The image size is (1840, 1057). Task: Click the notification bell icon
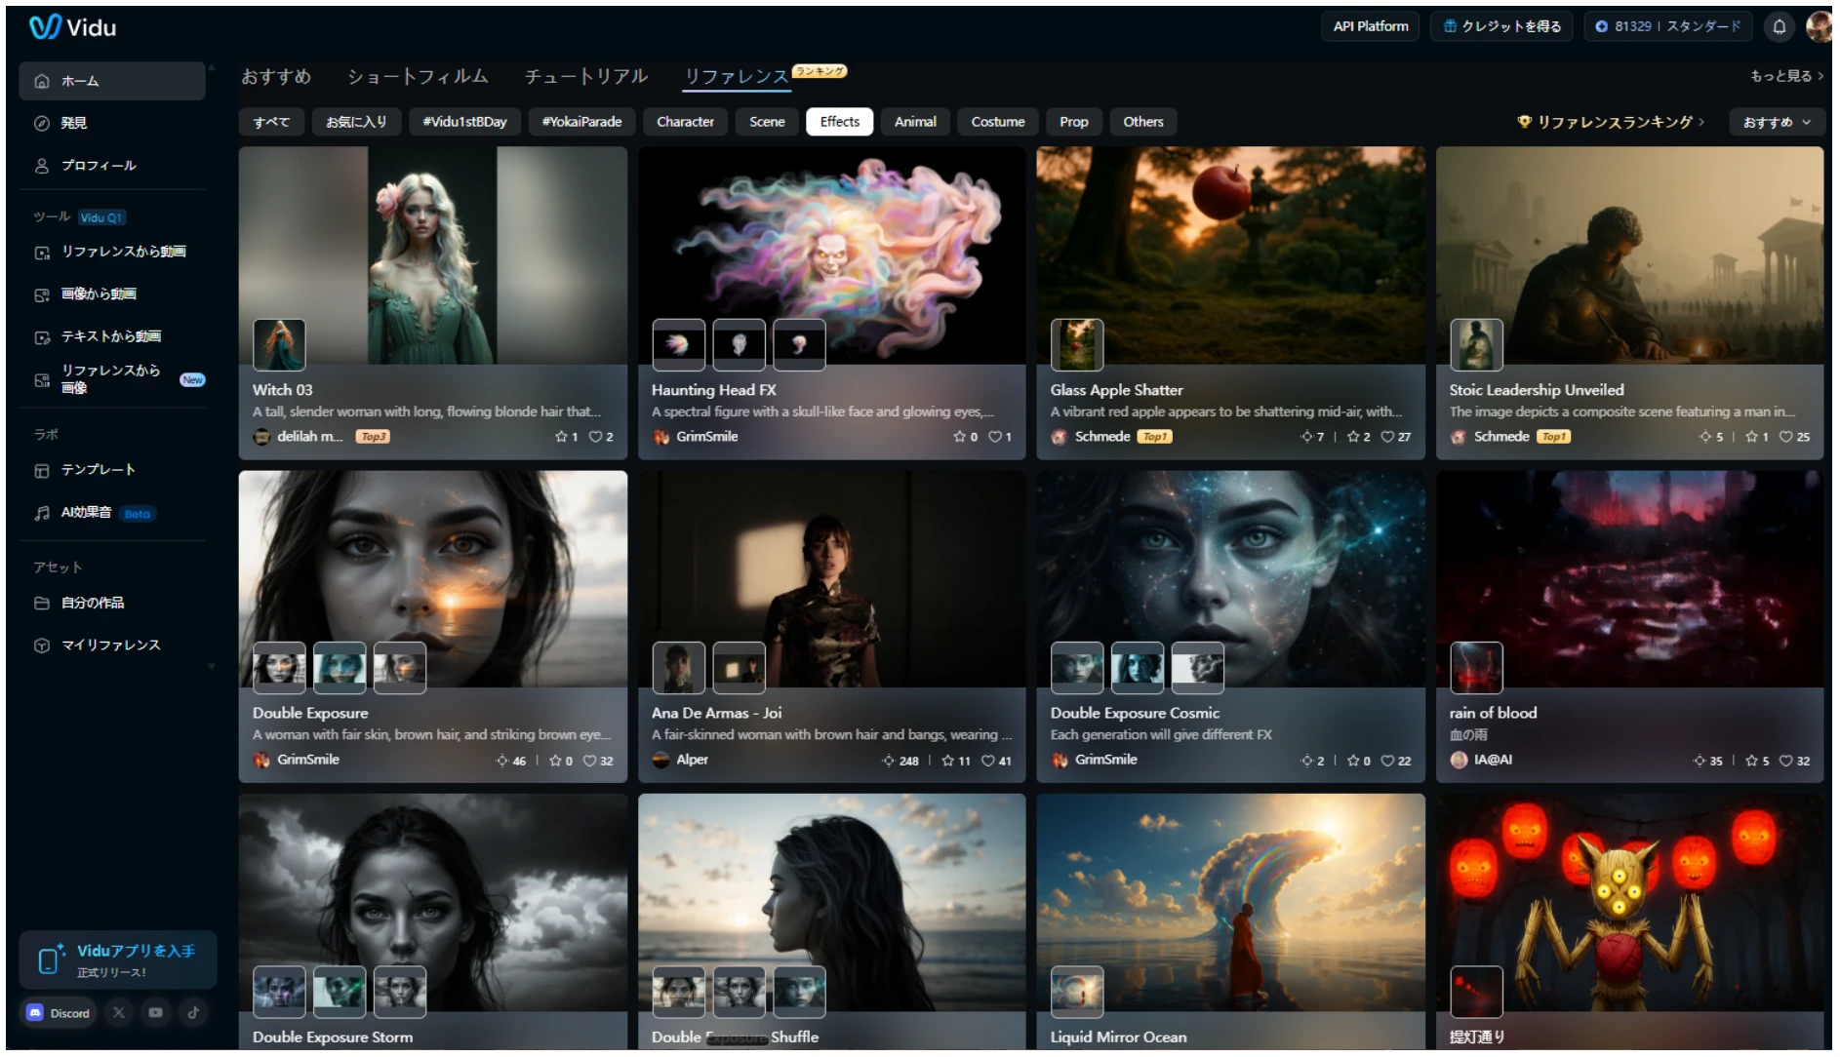1779,26
